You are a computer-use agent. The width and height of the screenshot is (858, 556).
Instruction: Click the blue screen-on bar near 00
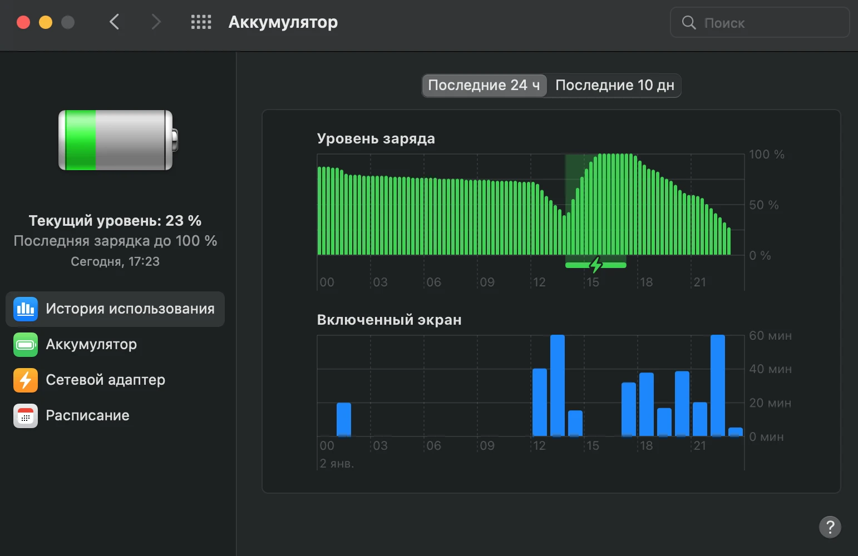click(x=344, y=419)
